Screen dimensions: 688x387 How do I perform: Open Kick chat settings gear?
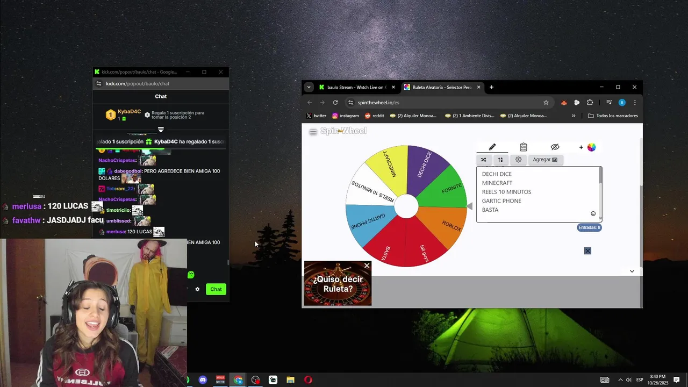point(197,289)
